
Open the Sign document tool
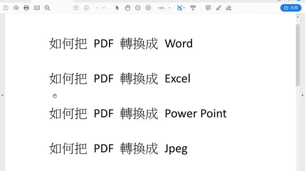click(229, 8)
